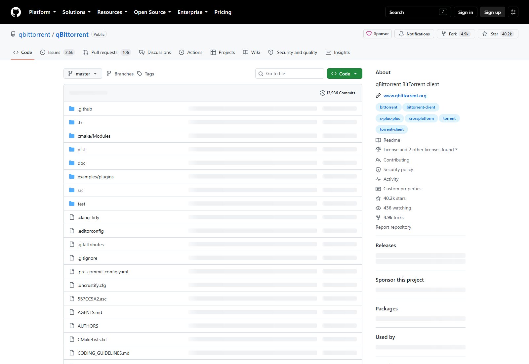The width and height of the screenshot is (529, 364).
Task: Expand the Open Source menu
Action: [152, 12]
